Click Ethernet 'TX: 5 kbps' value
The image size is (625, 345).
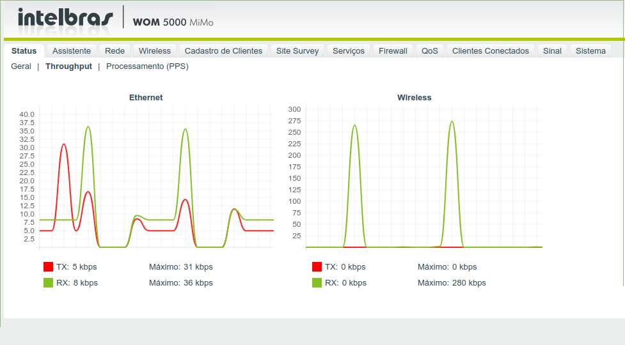(x=77, y=266)
